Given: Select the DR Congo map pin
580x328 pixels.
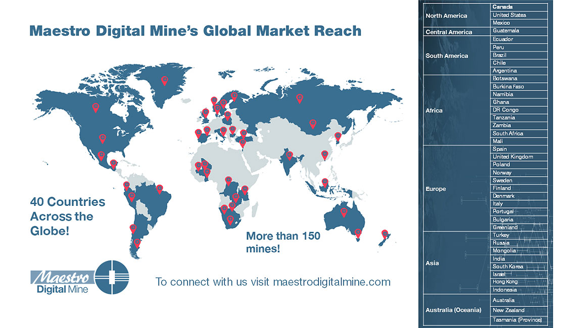Looking at the screenshot, I should tap(228, 181).
